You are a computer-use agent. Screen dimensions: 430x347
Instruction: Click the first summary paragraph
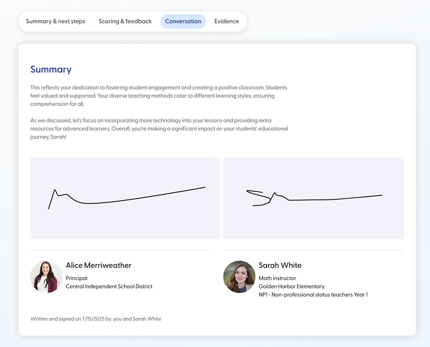tap(159, 96)
